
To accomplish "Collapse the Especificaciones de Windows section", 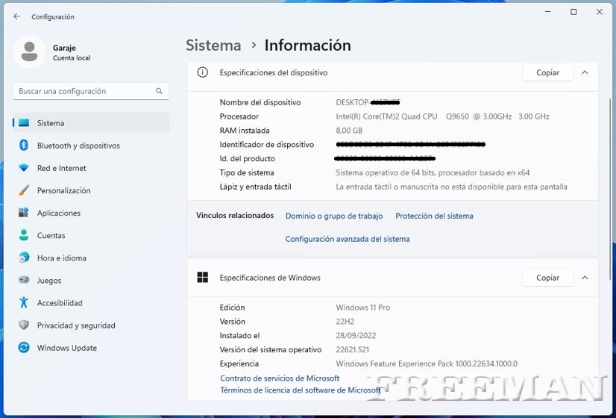I will pos(585,277).
